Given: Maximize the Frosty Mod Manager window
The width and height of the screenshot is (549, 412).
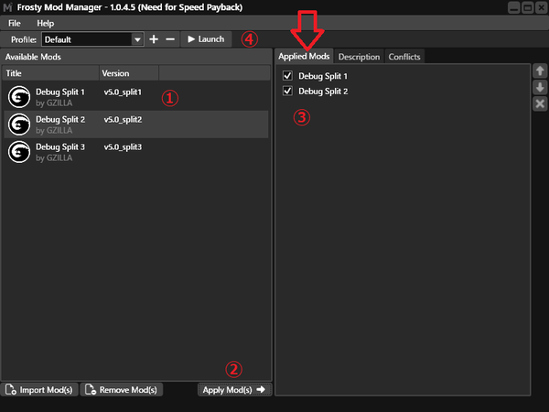Looking at the screenshot, I should coord(528,7).
